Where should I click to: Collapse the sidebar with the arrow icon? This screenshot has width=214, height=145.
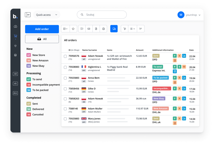click(28, 15)
